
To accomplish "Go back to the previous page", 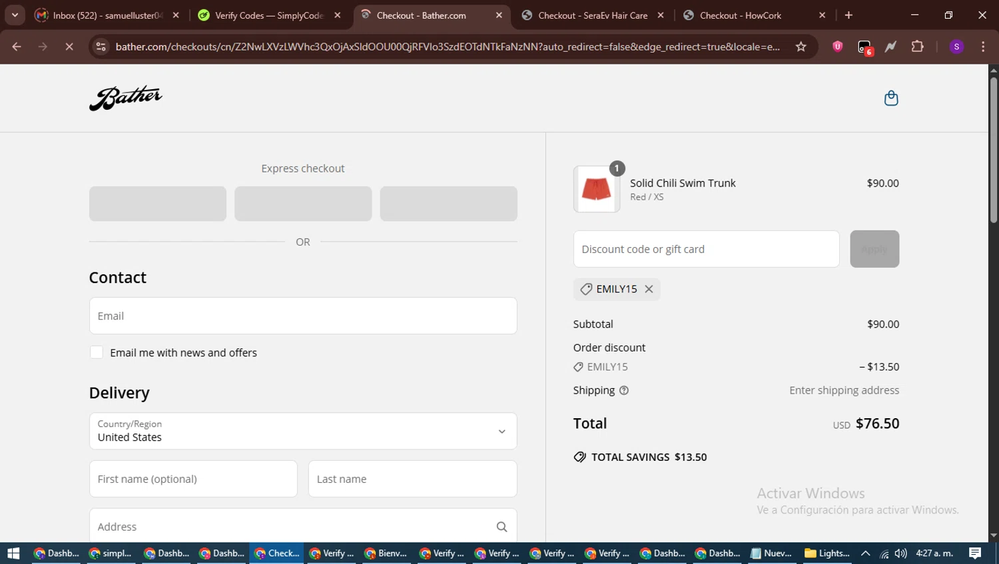I will coord(17,47).
